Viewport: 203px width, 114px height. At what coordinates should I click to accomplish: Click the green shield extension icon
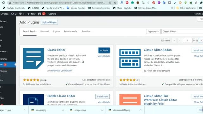click(x=186, y=3)
